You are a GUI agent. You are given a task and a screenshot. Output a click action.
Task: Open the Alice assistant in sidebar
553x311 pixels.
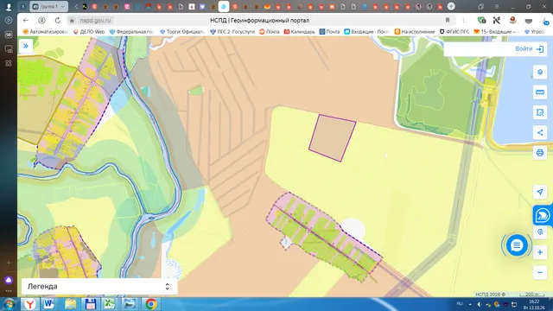coord(9,280)
